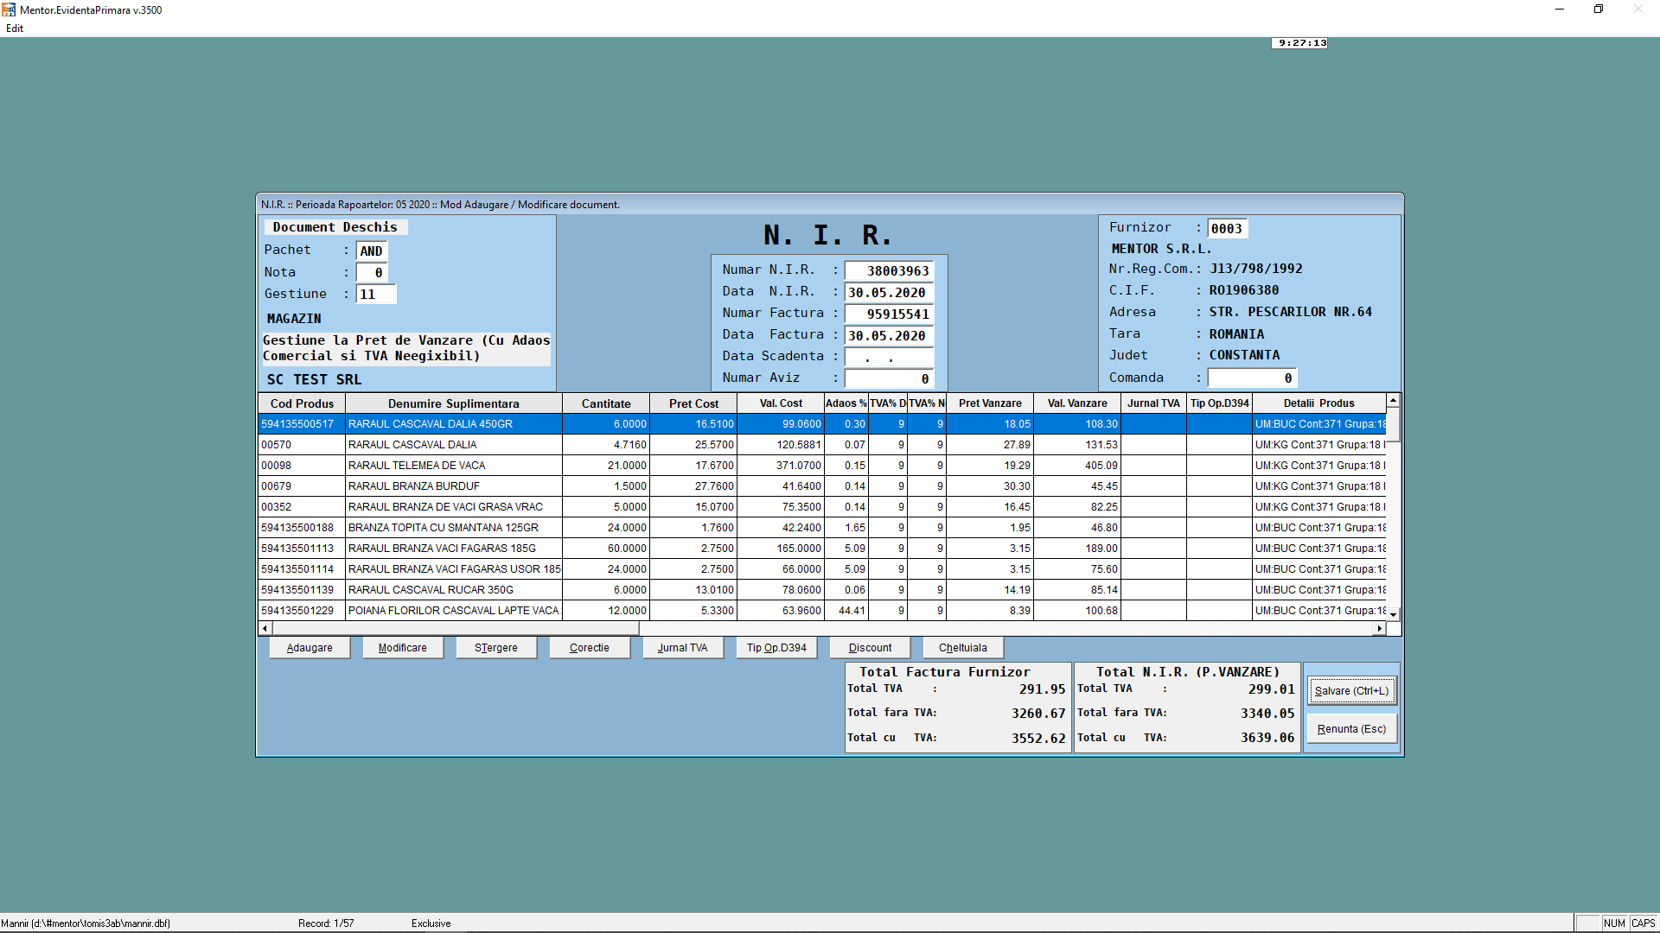Open the Corectie option
Screen dimensions: 1660x933
589,648
